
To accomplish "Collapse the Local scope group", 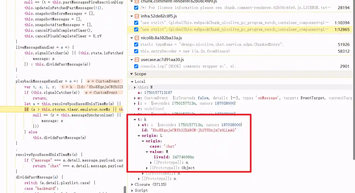I will pyautogui.click(x=132, y=82).
